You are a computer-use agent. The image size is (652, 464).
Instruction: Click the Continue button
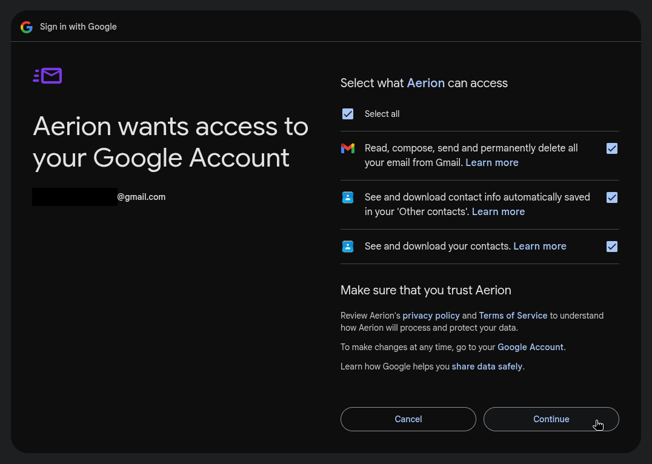click(x=551, y=419)
